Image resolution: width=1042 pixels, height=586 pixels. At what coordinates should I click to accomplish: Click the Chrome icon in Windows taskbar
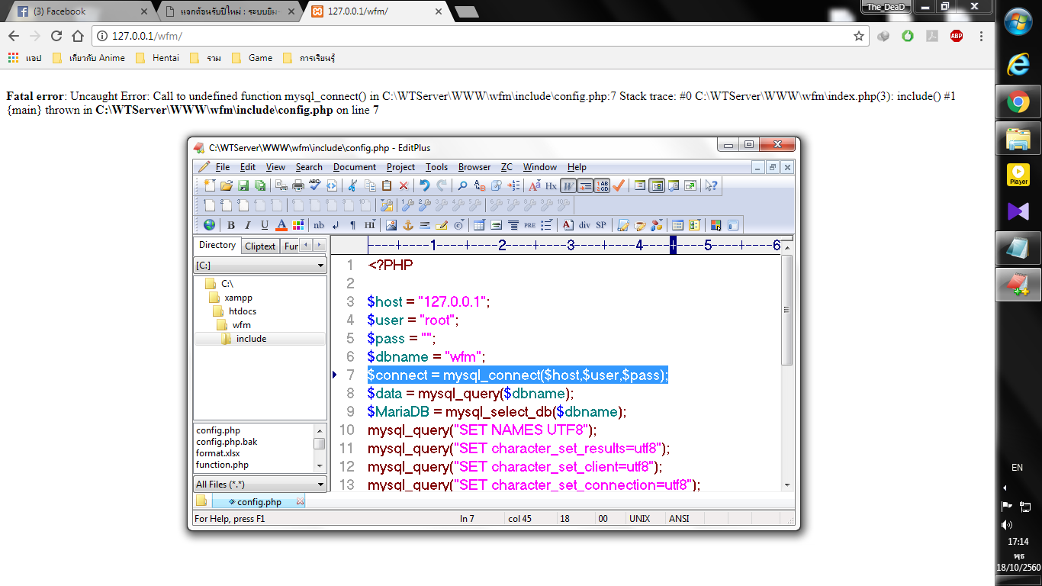[1018, 102]
